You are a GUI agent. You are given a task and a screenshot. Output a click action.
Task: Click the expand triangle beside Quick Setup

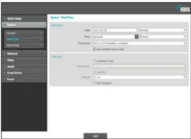(5, 19)
